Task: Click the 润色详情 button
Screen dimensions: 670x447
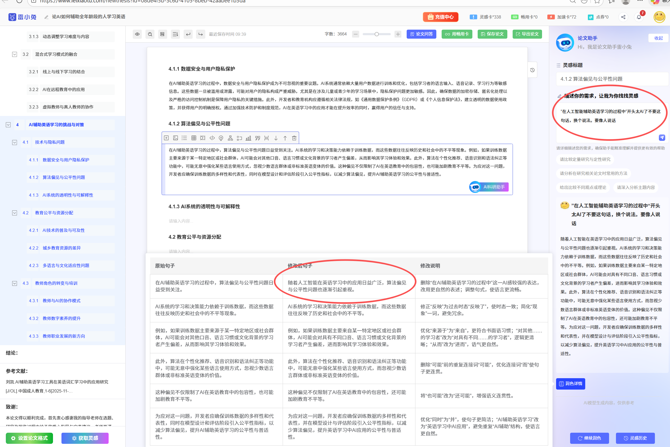Action: (x=570, y=383)
